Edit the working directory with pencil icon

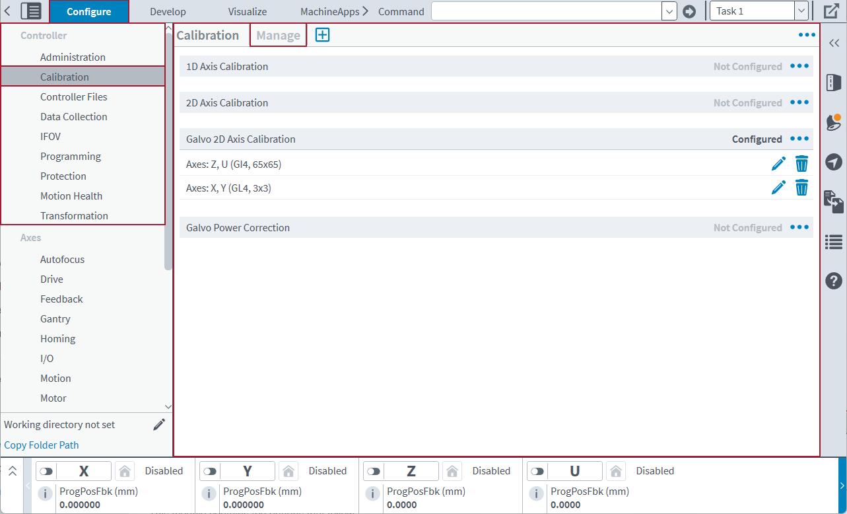(159, 425)
